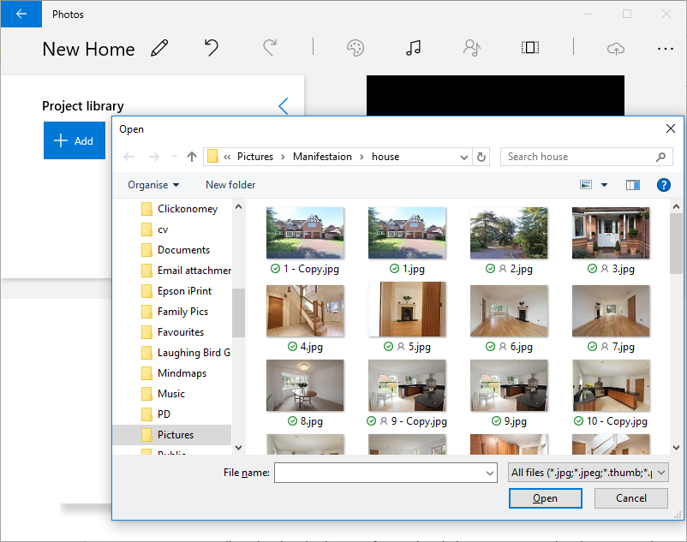Expand File name dropdown arrow
The image size is (687, 542).
tap(490, 473)
